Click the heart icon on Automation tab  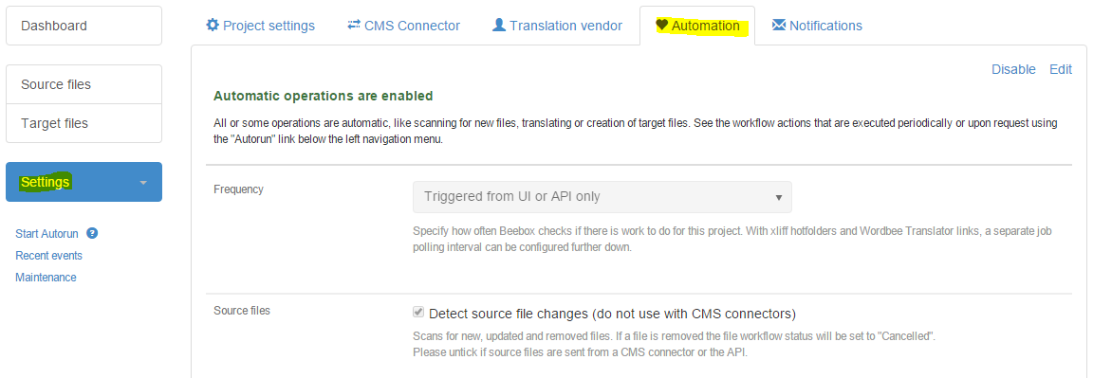[x=661, y=25]
